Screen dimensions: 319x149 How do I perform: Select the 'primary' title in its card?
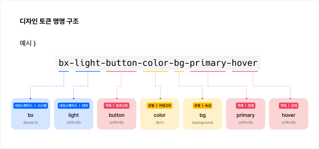[x=245, y=115]
